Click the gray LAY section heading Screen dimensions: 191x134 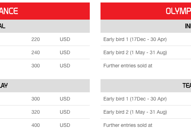coord(45,86)
